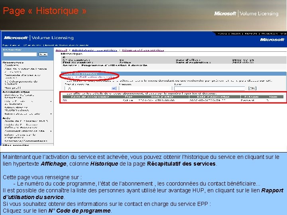
Task: Click the Recherche link in black top bar
Action: tap(251, 33)
